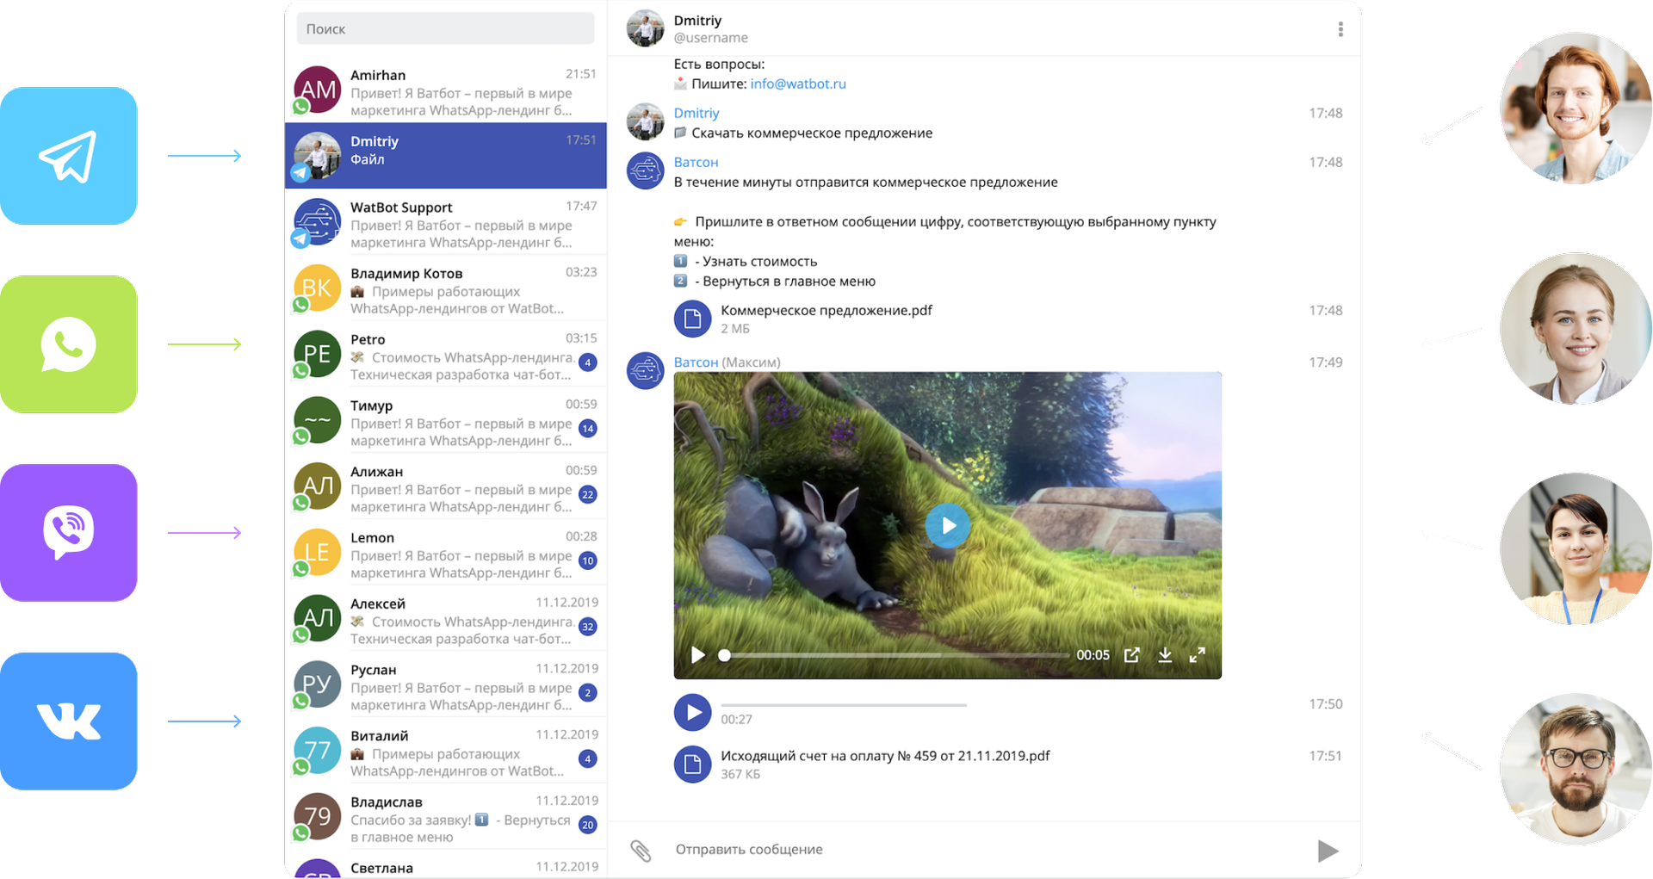This screenshot has width=1653, height=879.
Task: Open the Исходящий счет № 459 PDF
Action: click(692, 764)
